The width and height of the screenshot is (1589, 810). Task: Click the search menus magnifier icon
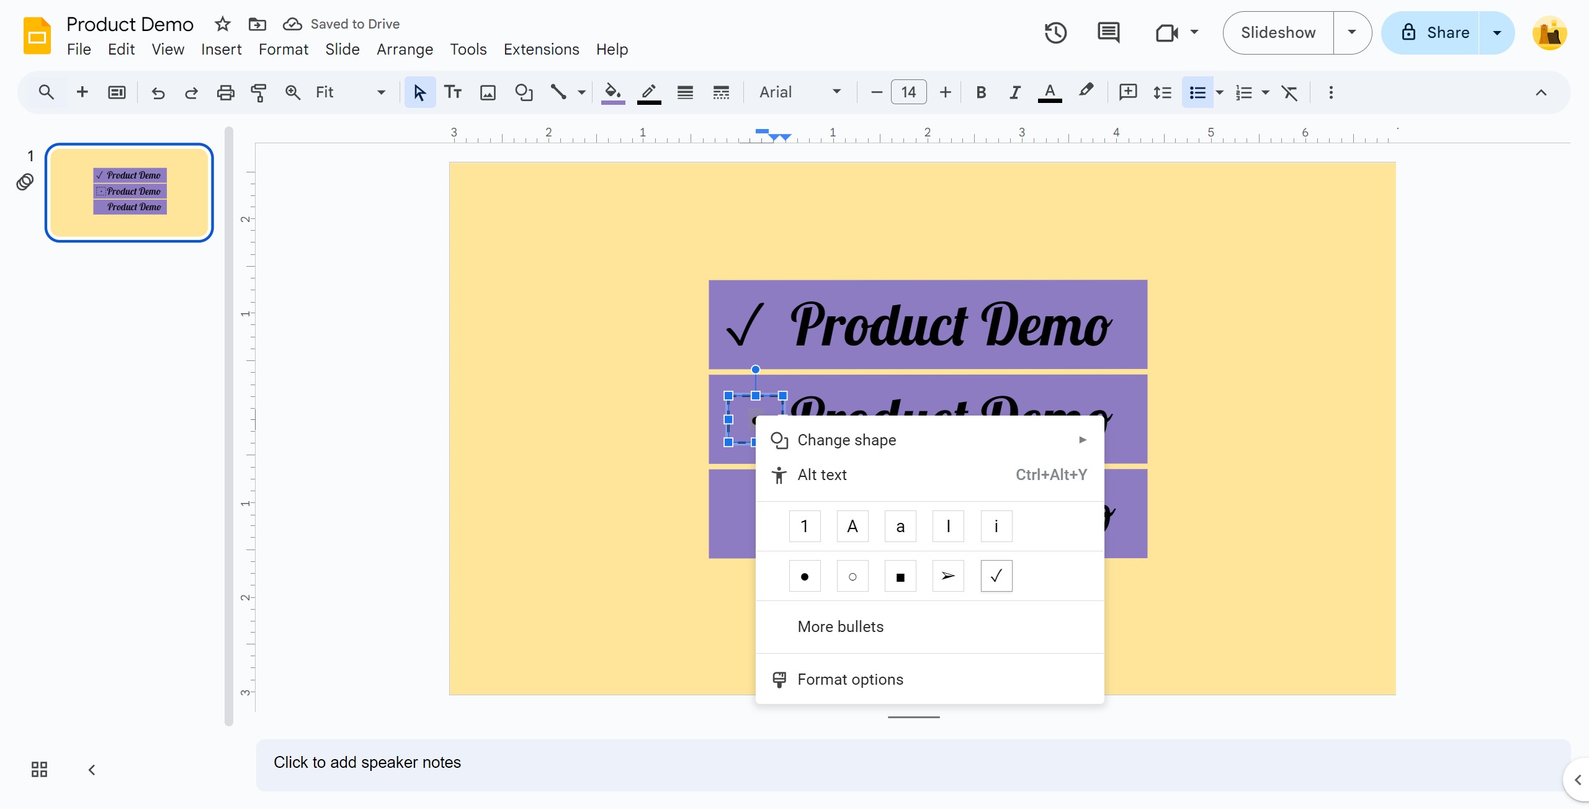click(46, 92)
